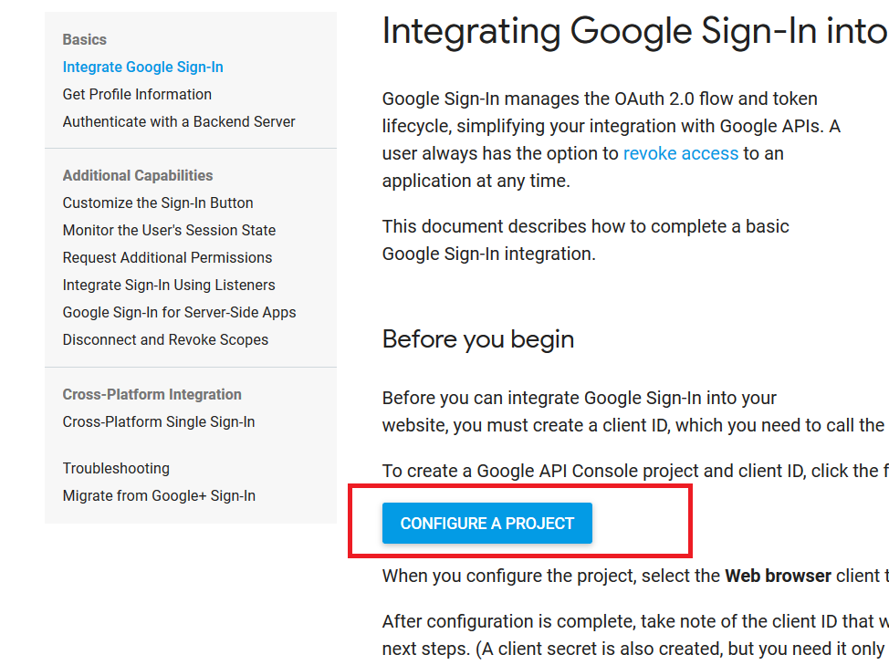The image size is (889, 665).
Task: Click the Configure a Project button
Action: (487, 524)
